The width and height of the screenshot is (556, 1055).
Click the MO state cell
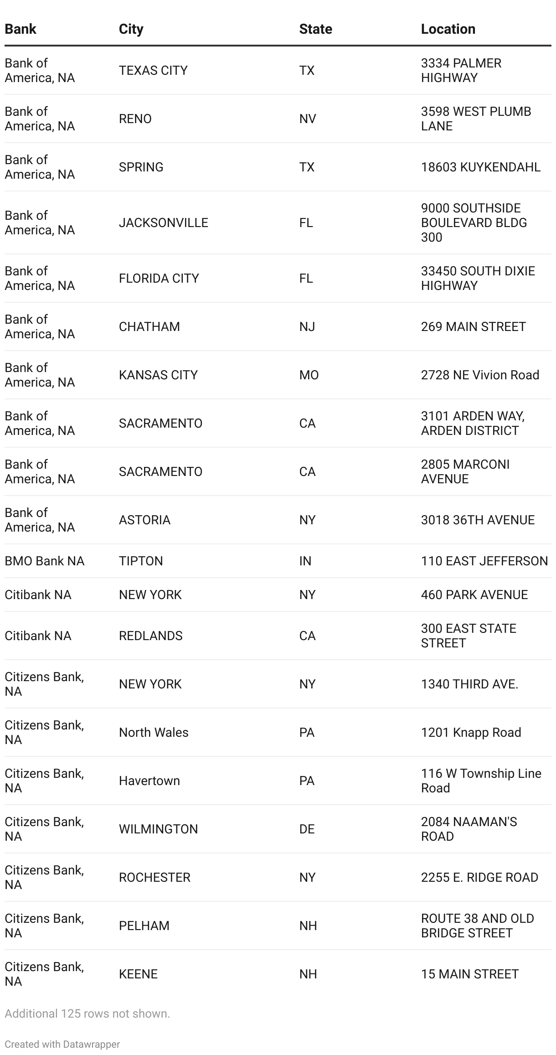(309, 375)
